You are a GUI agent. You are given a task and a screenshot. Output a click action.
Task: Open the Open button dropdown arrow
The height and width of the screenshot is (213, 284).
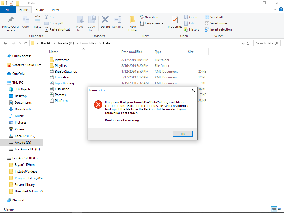tap(199, 17)
